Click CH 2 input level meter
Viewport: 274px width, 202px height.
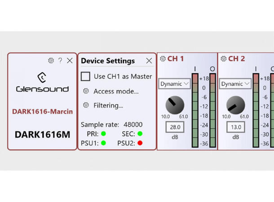click(256, 110)
